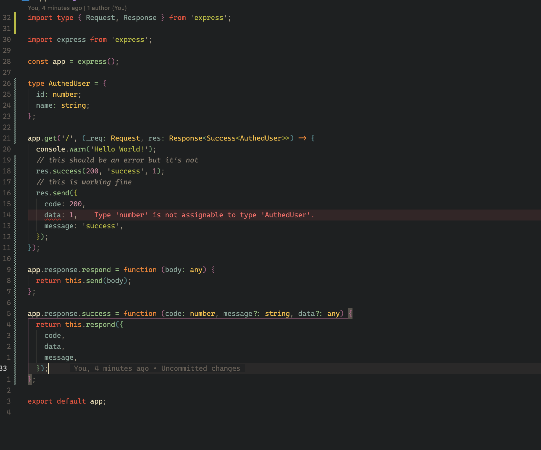Click 'AuthedUser' in the type declaration
The width and height of the screenshot is (541, 450).
pyautogui.click(x=69, y=83)
